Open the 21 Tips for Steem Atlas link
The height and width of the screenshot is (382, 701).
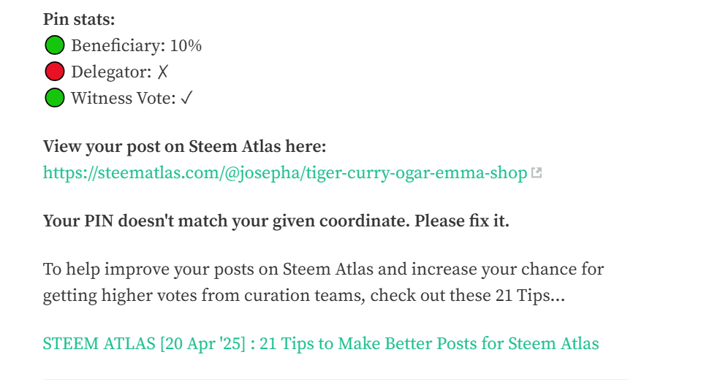[x=321, y=343]
